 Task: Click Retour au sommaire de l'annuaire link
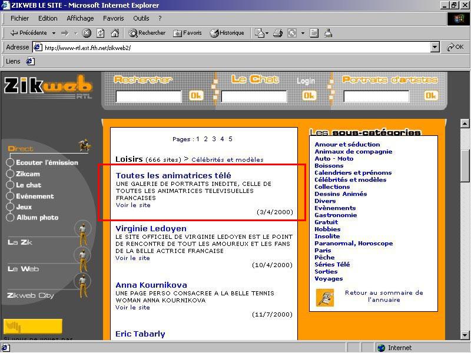(384, 297)
